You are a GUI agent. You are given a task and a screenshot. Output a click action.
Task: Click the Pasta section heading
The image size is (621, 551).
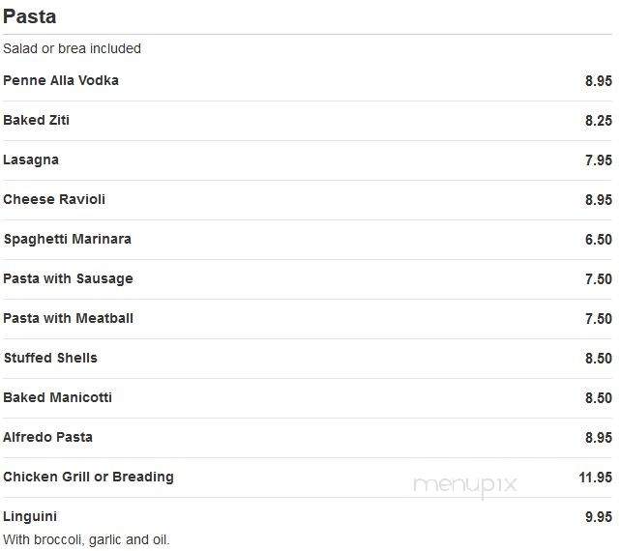click(29, 17)
